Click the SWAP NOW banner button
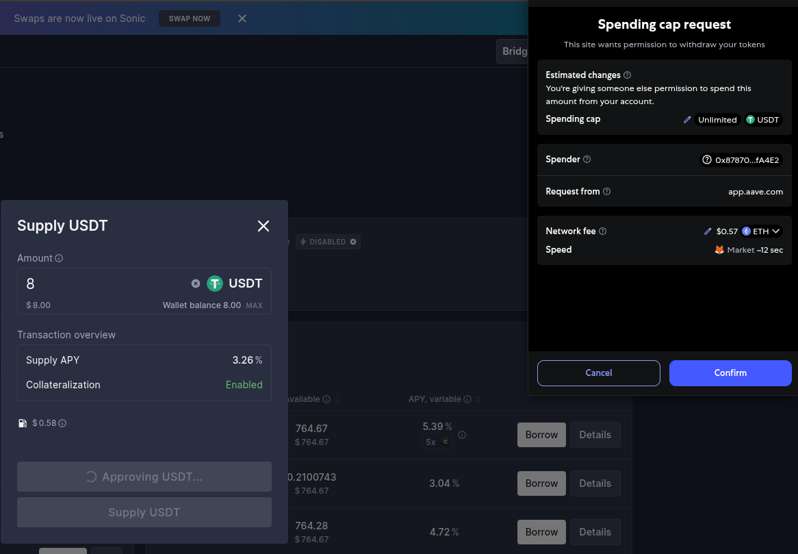The image size is (798, 554). click(190, 18)
